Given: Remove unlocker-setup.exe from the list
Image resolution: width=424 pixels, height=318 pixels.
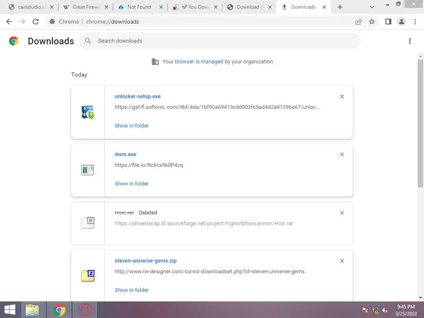Looking at the screenshot, I should click(342, 96).
